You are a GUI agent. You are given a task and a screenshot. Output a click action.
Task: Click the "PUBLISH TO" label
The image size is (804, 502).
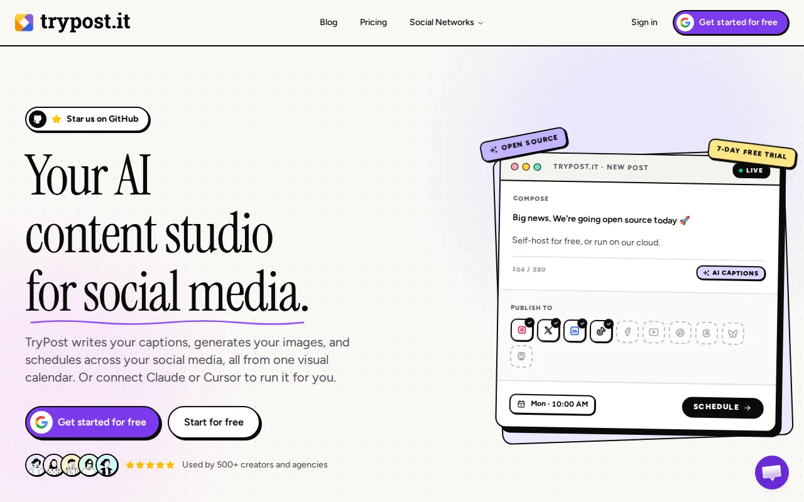531,307
